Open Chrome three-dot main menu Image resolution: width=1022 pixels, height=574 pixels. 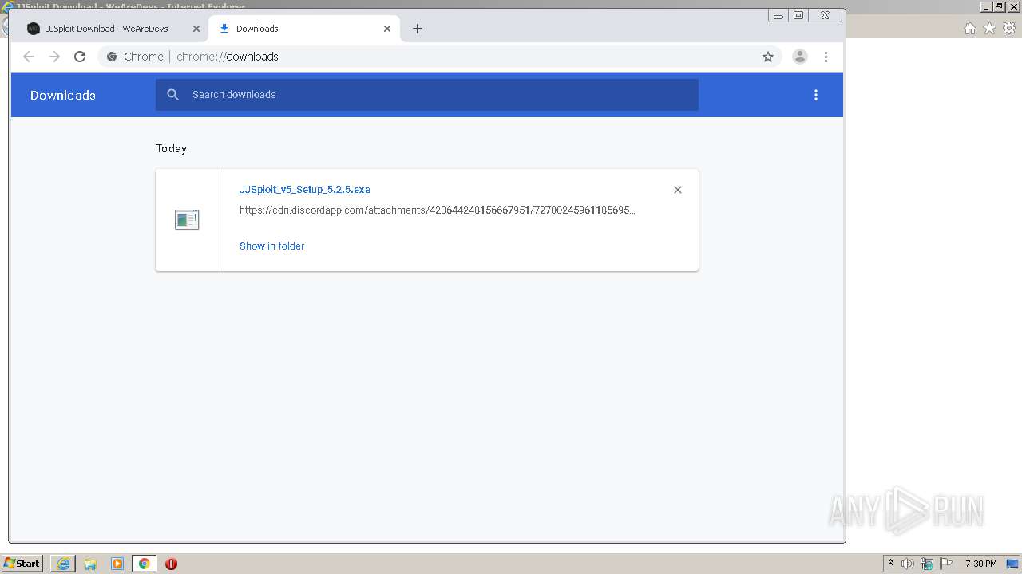click(x=826, y=57)
